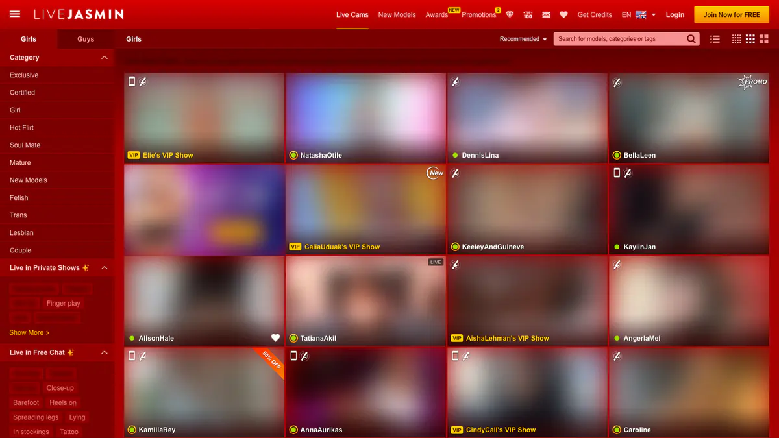Open favorites heart icon in header
The width and height of the screenshot is (779, 438).
[x=563, y=14]
